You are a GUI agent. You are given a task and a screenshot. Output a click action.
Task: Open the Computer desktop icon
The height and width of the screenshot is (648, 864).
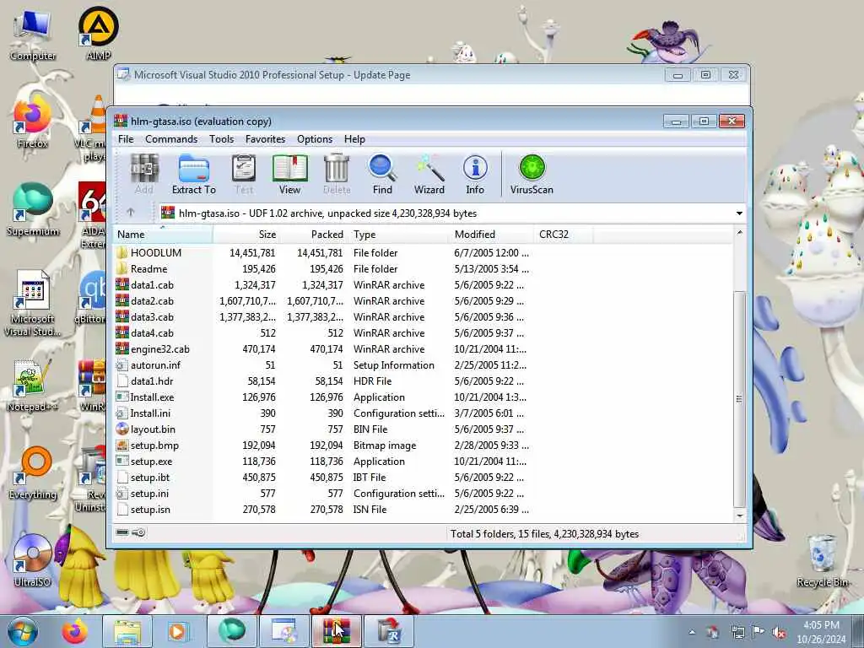(x=32, y=34)
